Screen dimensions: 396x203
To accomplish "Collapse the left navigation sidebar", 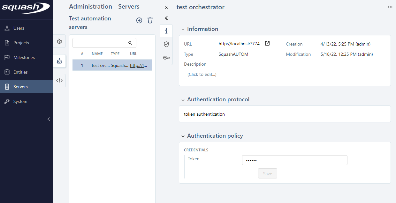I will click(x=49, y=119).
